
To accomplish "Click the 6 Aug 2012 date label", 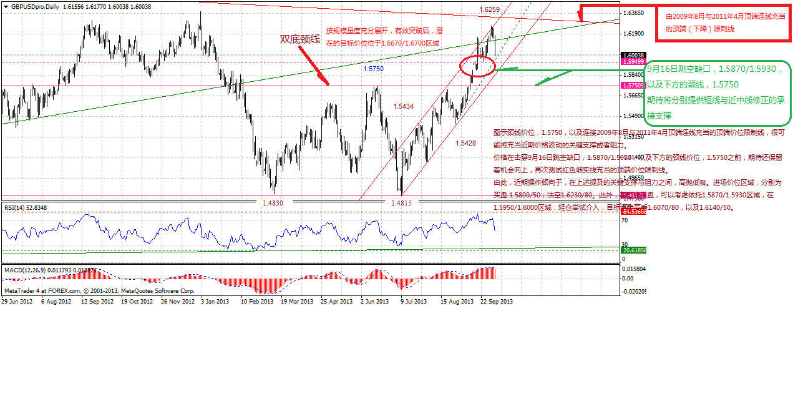I will point(55,301).
